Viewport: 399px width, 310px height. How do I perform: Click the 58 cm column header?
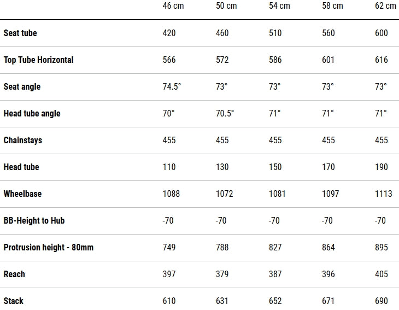point(332,6)
